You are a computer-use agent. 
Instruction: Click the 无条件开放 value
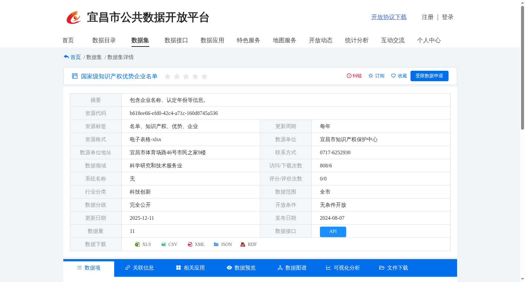point(333,205)
